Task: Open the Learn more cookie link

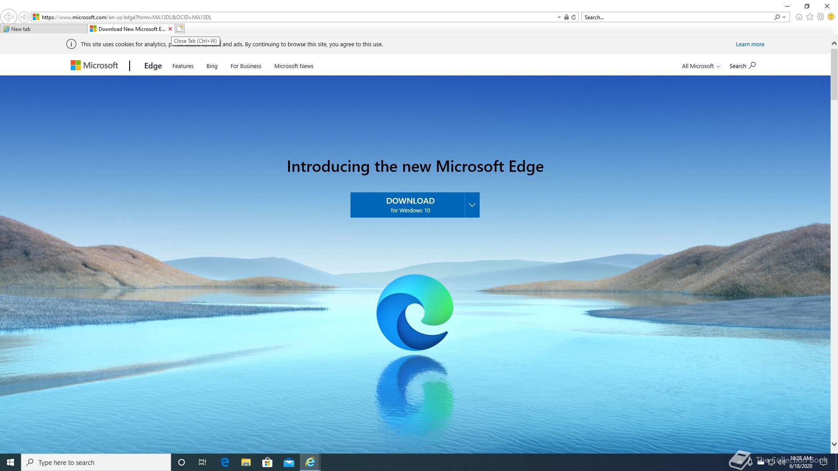Action: (x=750, y=44)
